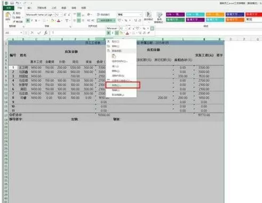Choose Format Cells (设置单元格格式) in the context menu
This screenshot has height=203, width=262.
[121, 80]
